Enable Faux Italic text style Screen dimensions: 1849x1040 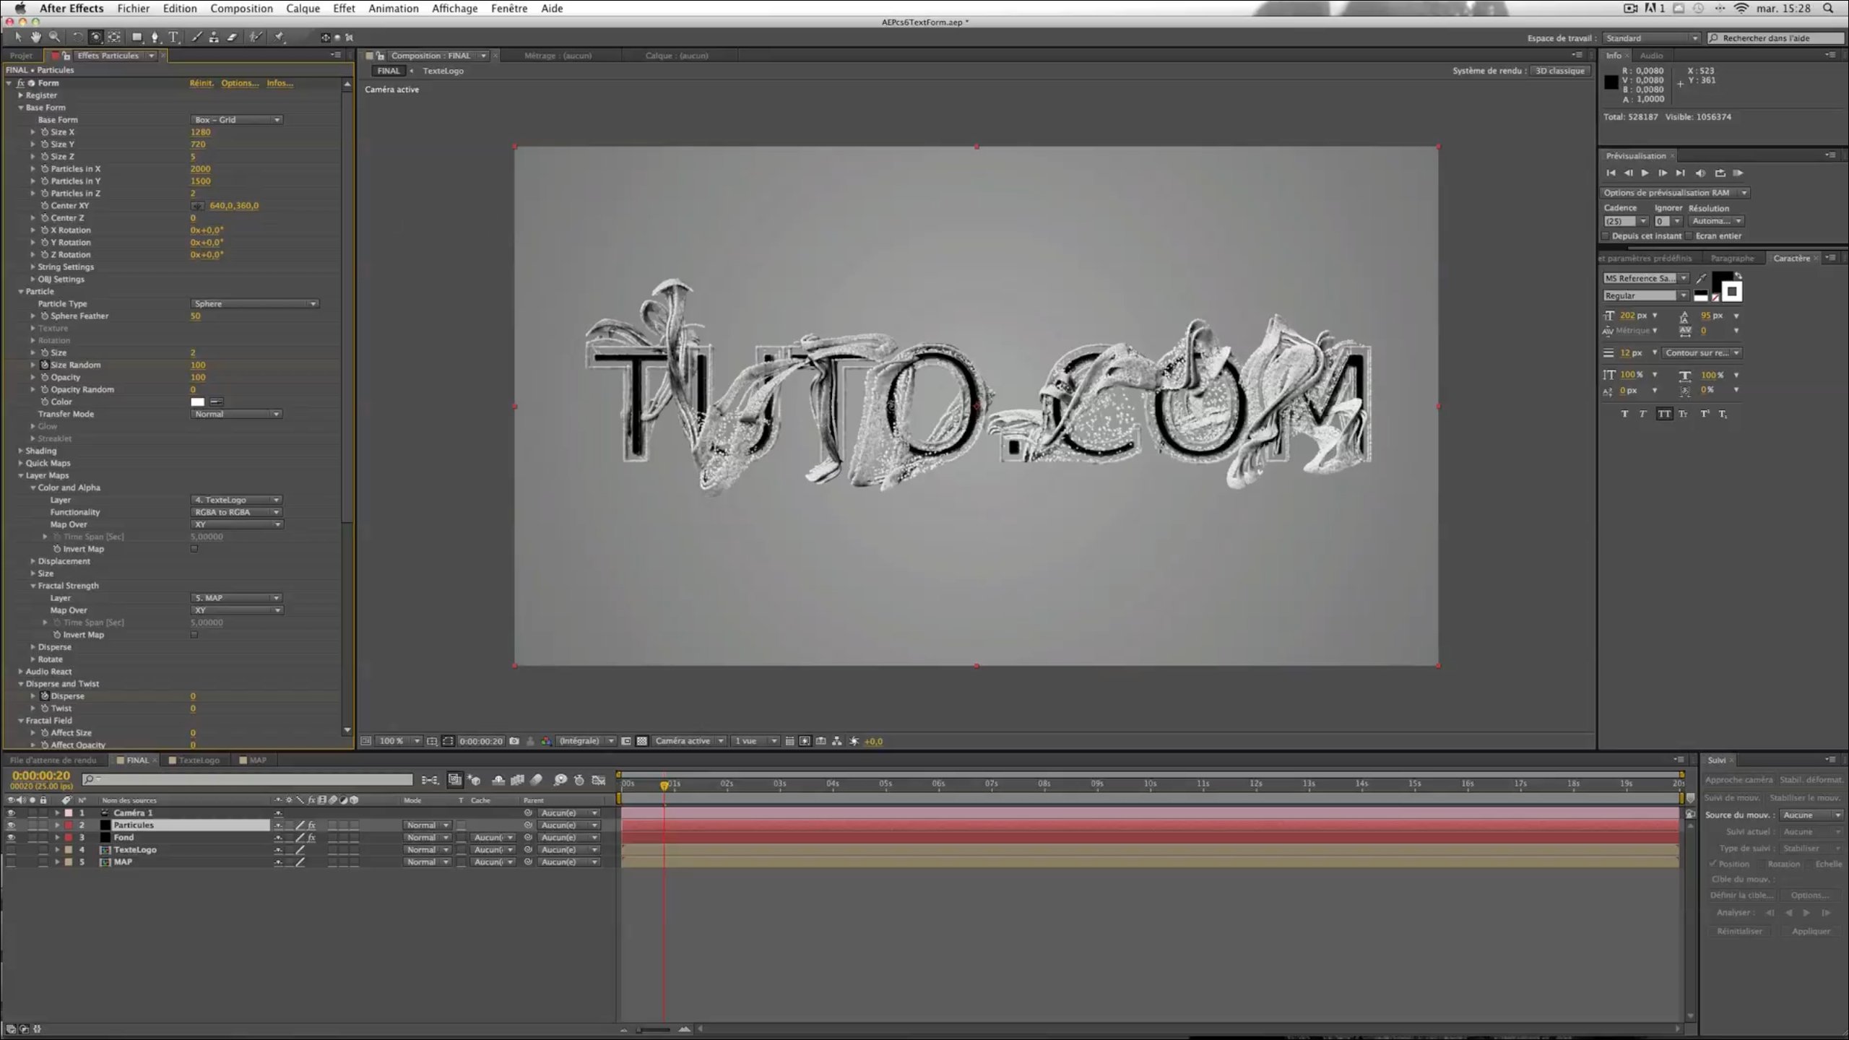tap(1644, 414)
